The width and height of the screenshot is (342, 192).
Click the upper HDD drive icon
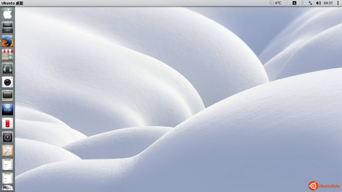point(8,165)
